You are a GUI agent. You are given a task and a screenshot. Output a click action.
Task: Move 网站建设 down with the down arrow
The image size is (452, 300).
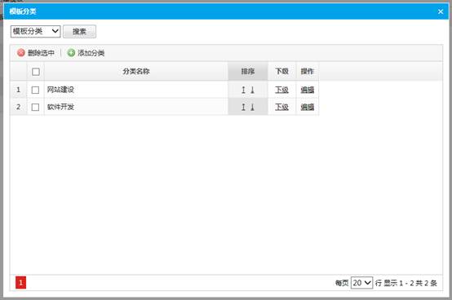[x=252, y=90]
